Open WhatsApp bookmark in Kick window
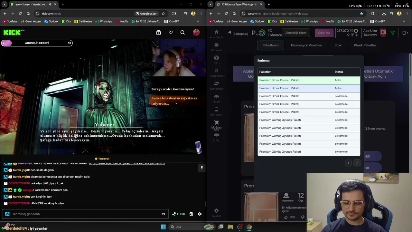The width and height of the screenshot is (412, 232). coord(104,22)
